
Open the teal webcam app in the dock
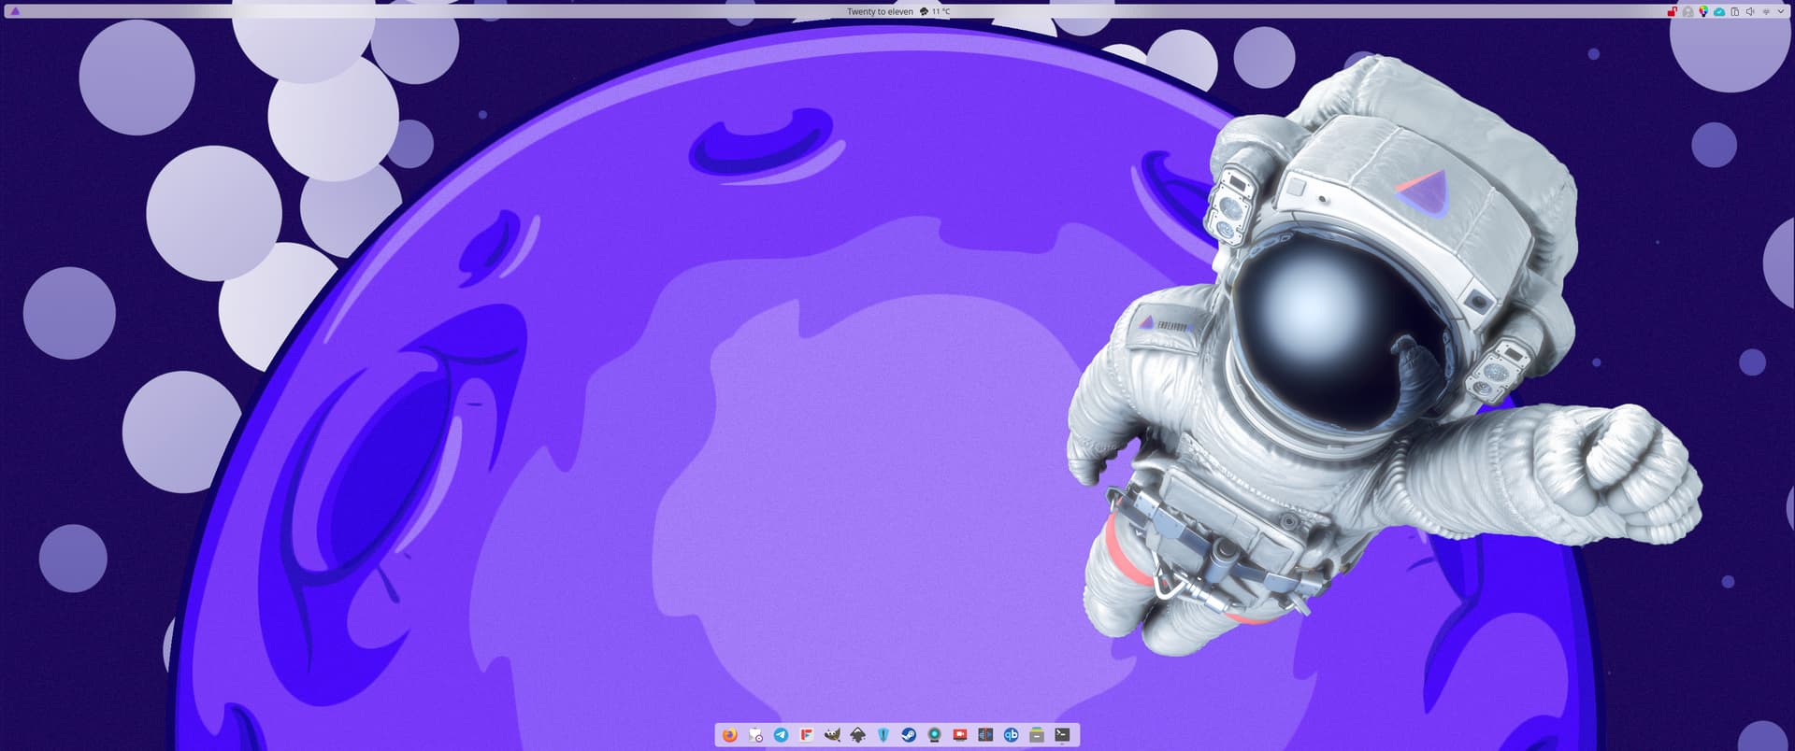pos(934,735)
